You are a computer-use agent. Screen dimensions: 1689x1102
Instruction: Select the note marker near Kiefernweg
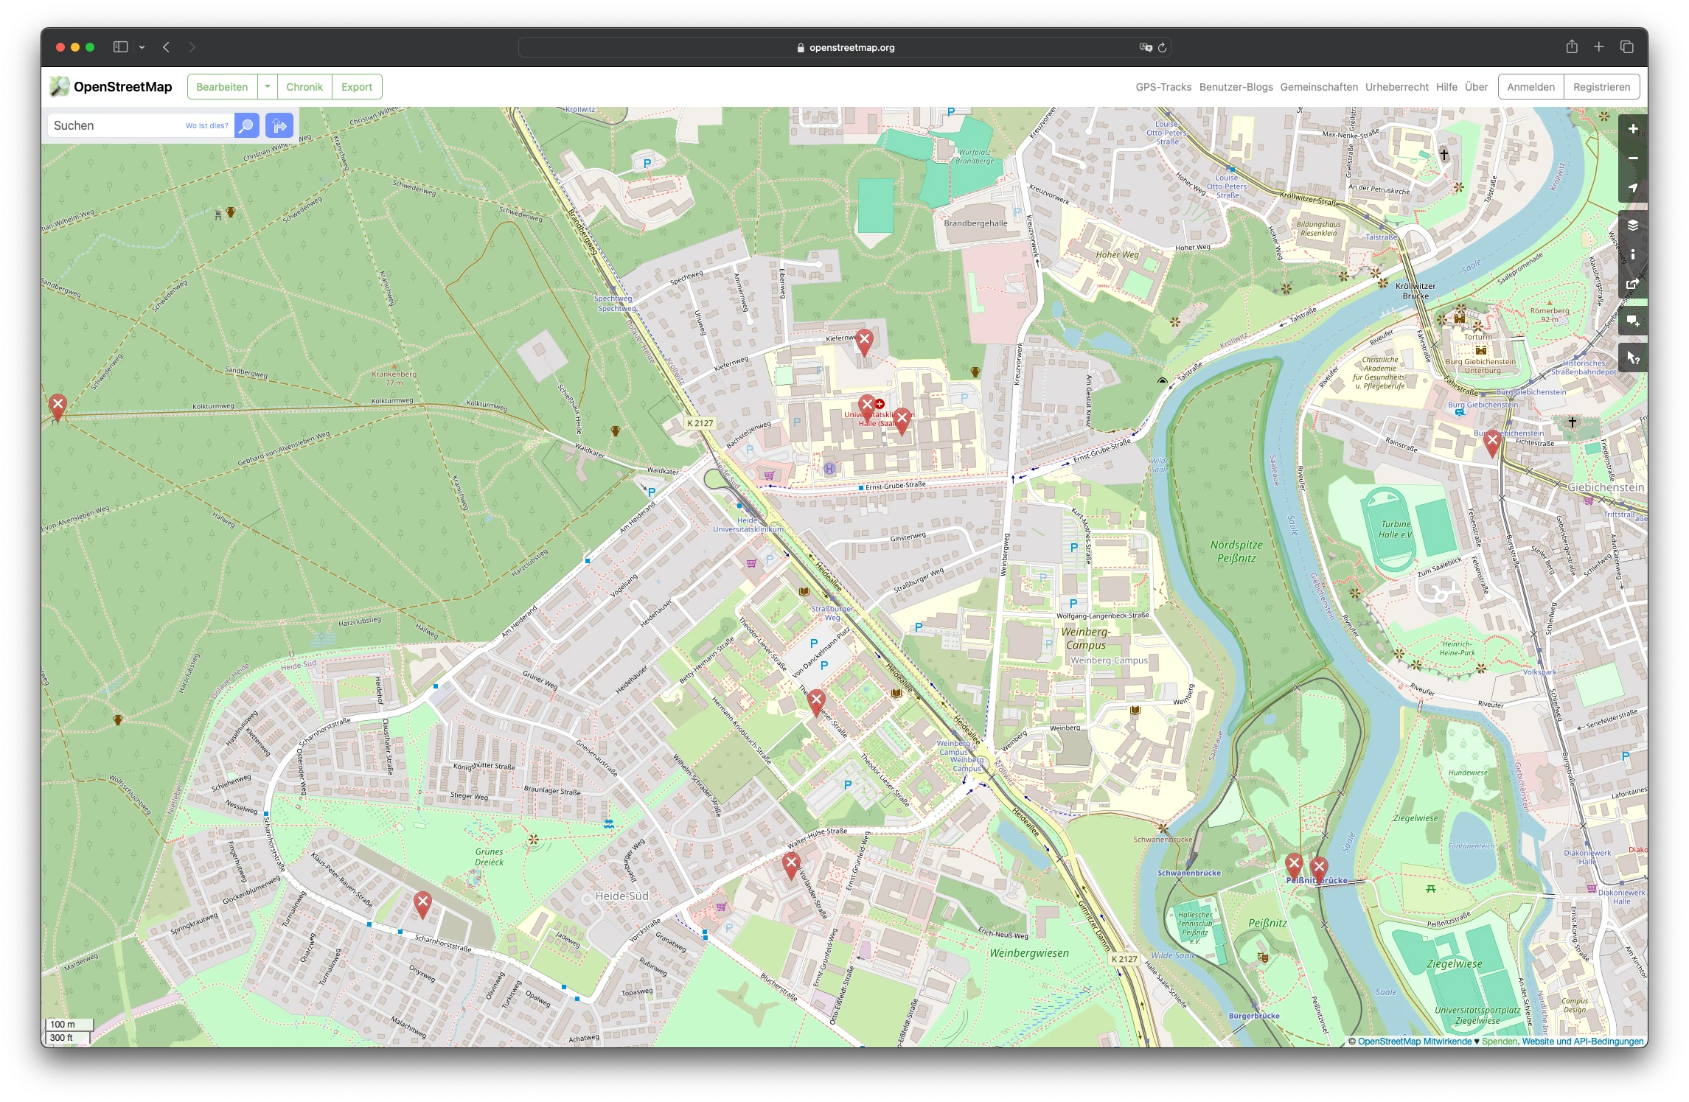coord(864,341)
